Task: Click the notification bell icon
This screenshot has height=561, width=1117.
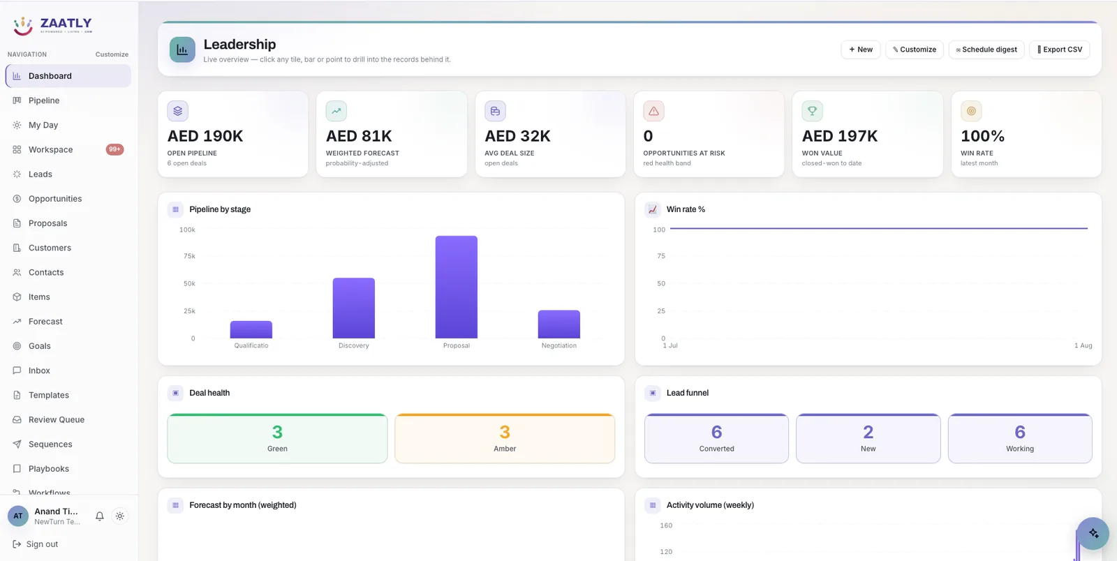Action: 100,516
